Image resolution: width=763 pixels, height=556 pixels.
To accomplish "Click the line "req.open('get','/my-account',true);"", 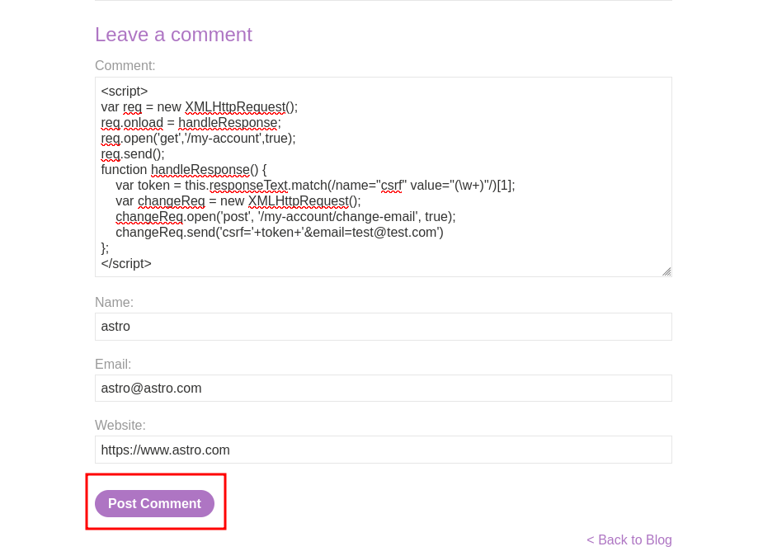I will (x=198, y=138).
